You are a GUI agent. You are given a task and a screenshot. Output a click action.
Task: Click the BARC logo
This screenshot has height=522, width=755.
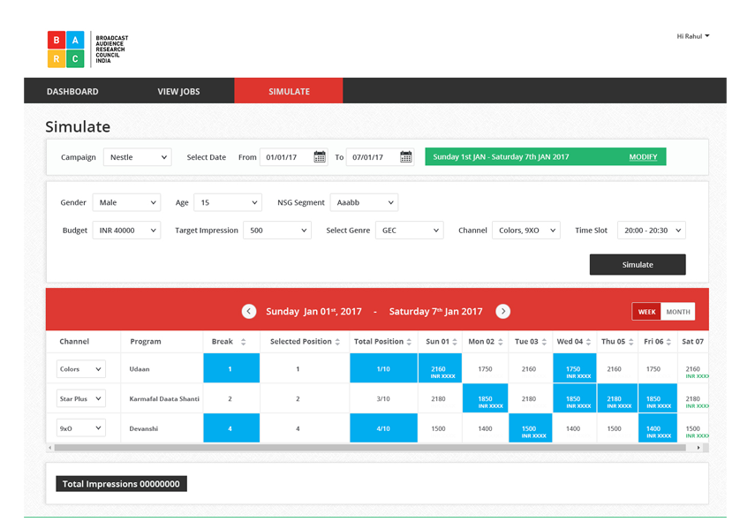point(66,49)
